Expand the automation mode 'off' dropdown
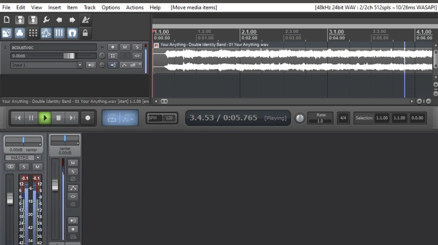The height and width of the screenshot is (245, 438). pyautogui.click(x=140, y=65)
